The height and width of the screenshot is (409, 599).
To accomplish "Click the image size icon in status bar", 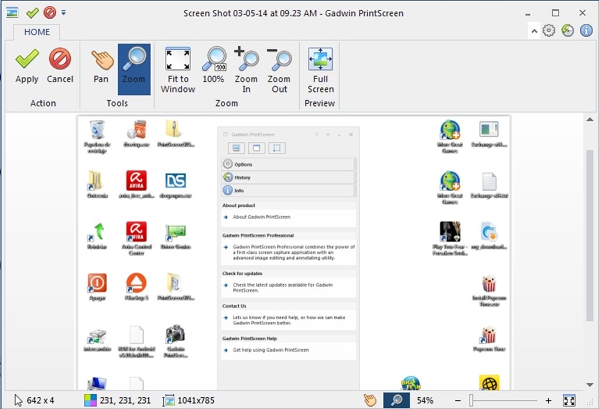I will tap(169, 401).
